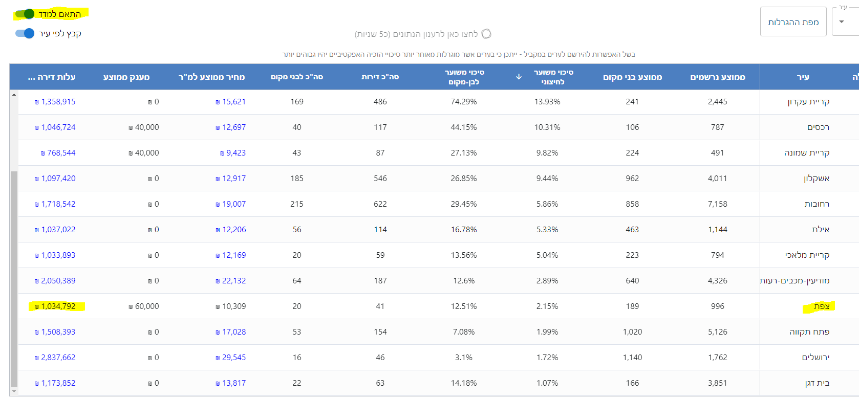Image resolution: width=859 pixels, height=399 pixels.
Task: Click the vertical scrollbar thumb
Action: [14, 279]
